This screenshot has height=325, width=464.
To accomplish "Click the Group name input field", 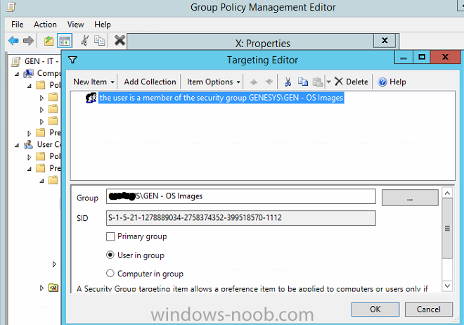I will coord(240,197).
